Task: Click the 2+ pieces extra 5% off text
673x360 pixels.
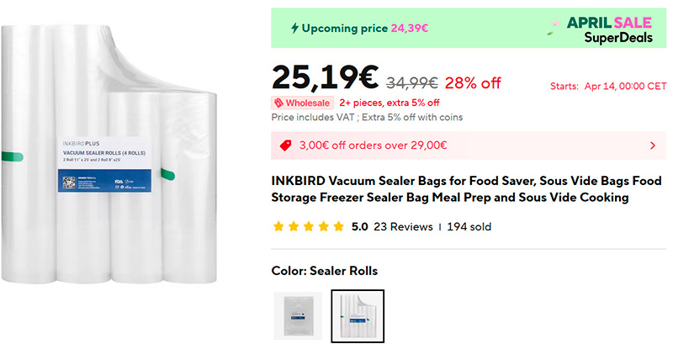Action: coord(389,103)
